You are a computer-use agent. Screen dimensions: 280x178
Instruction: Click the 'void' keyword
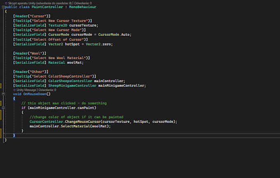(17, 94)
